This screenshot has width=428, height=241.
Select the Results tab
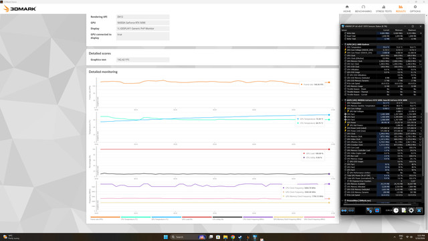[x=401, y=9]
